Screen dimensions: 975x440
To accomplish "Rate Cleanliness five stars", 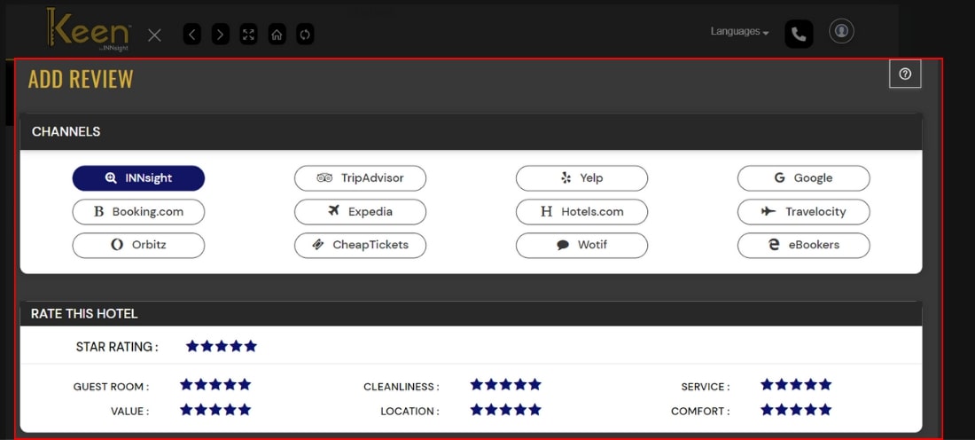I will (x=534, y=385).
